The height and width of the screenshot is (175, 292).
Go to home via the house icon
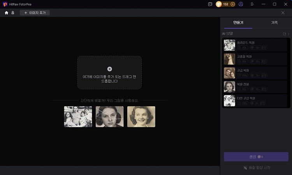(7, 13)
